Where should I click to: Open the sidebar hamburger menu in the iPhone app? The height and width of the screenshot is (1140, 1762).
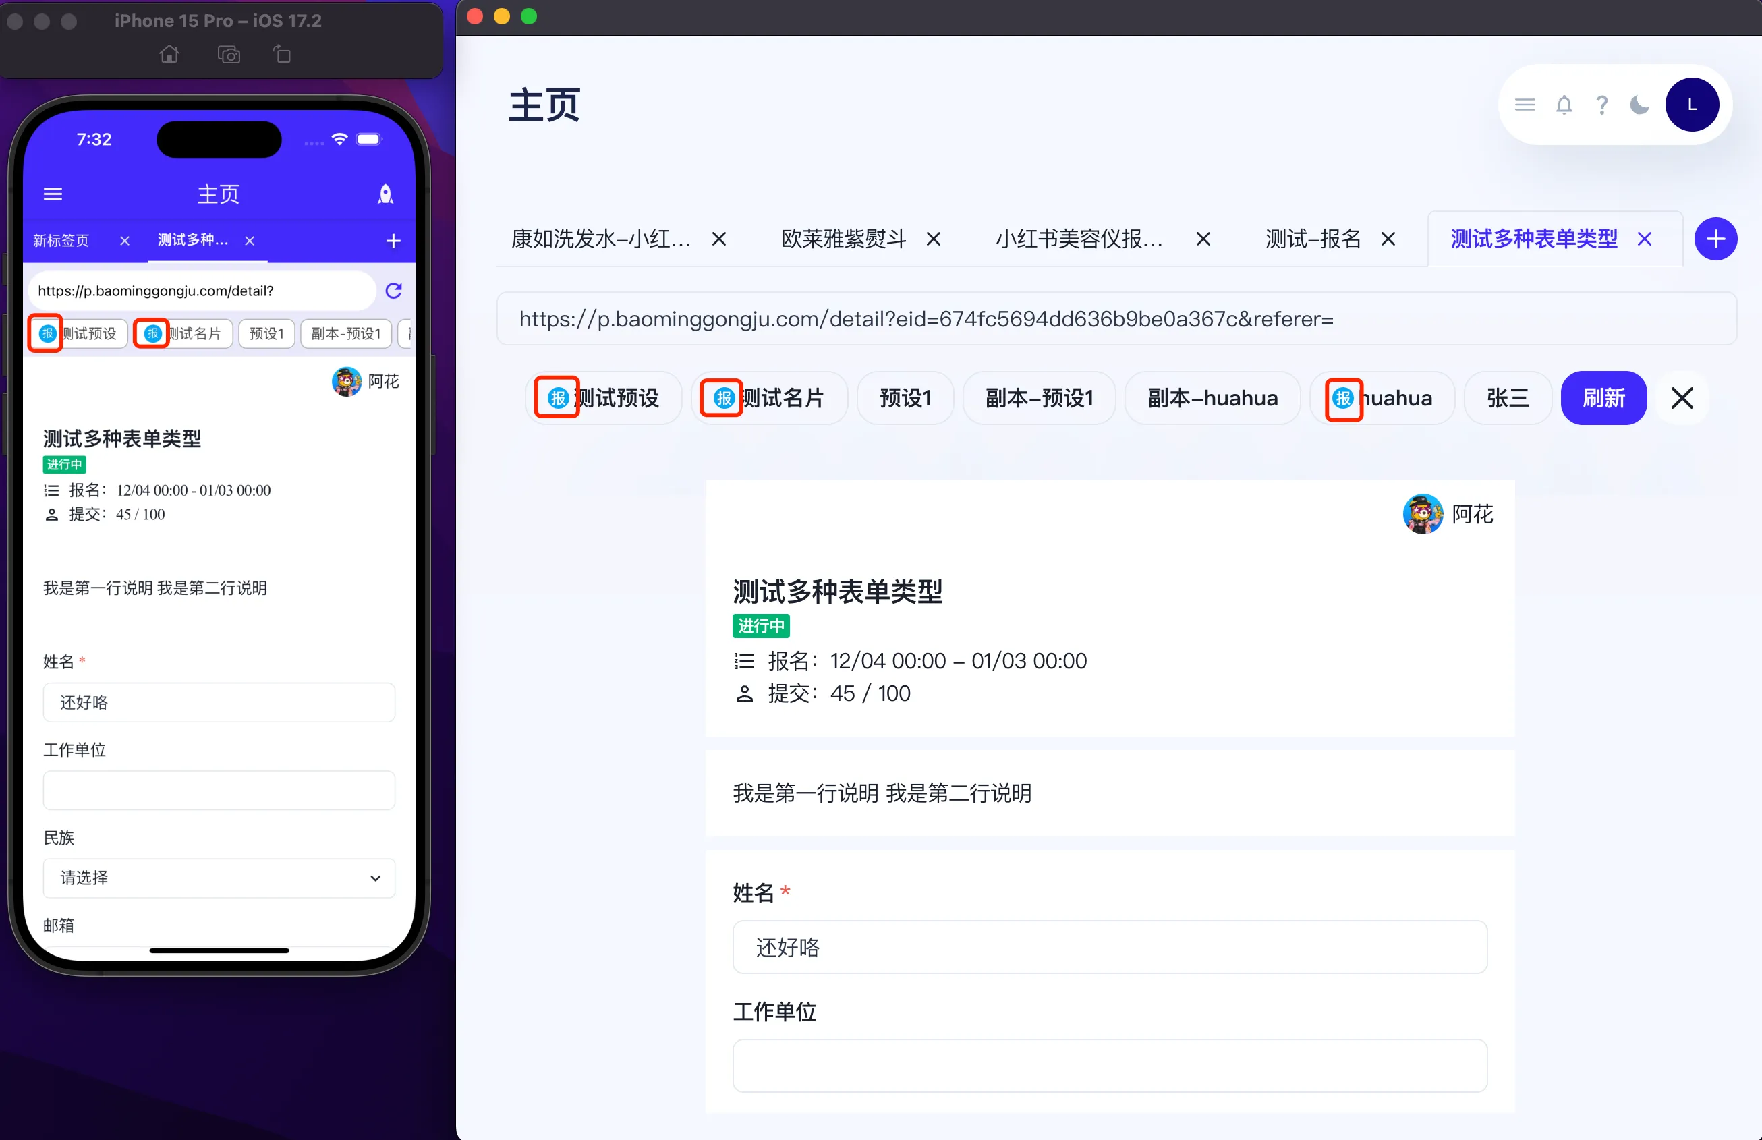point(53,193)
